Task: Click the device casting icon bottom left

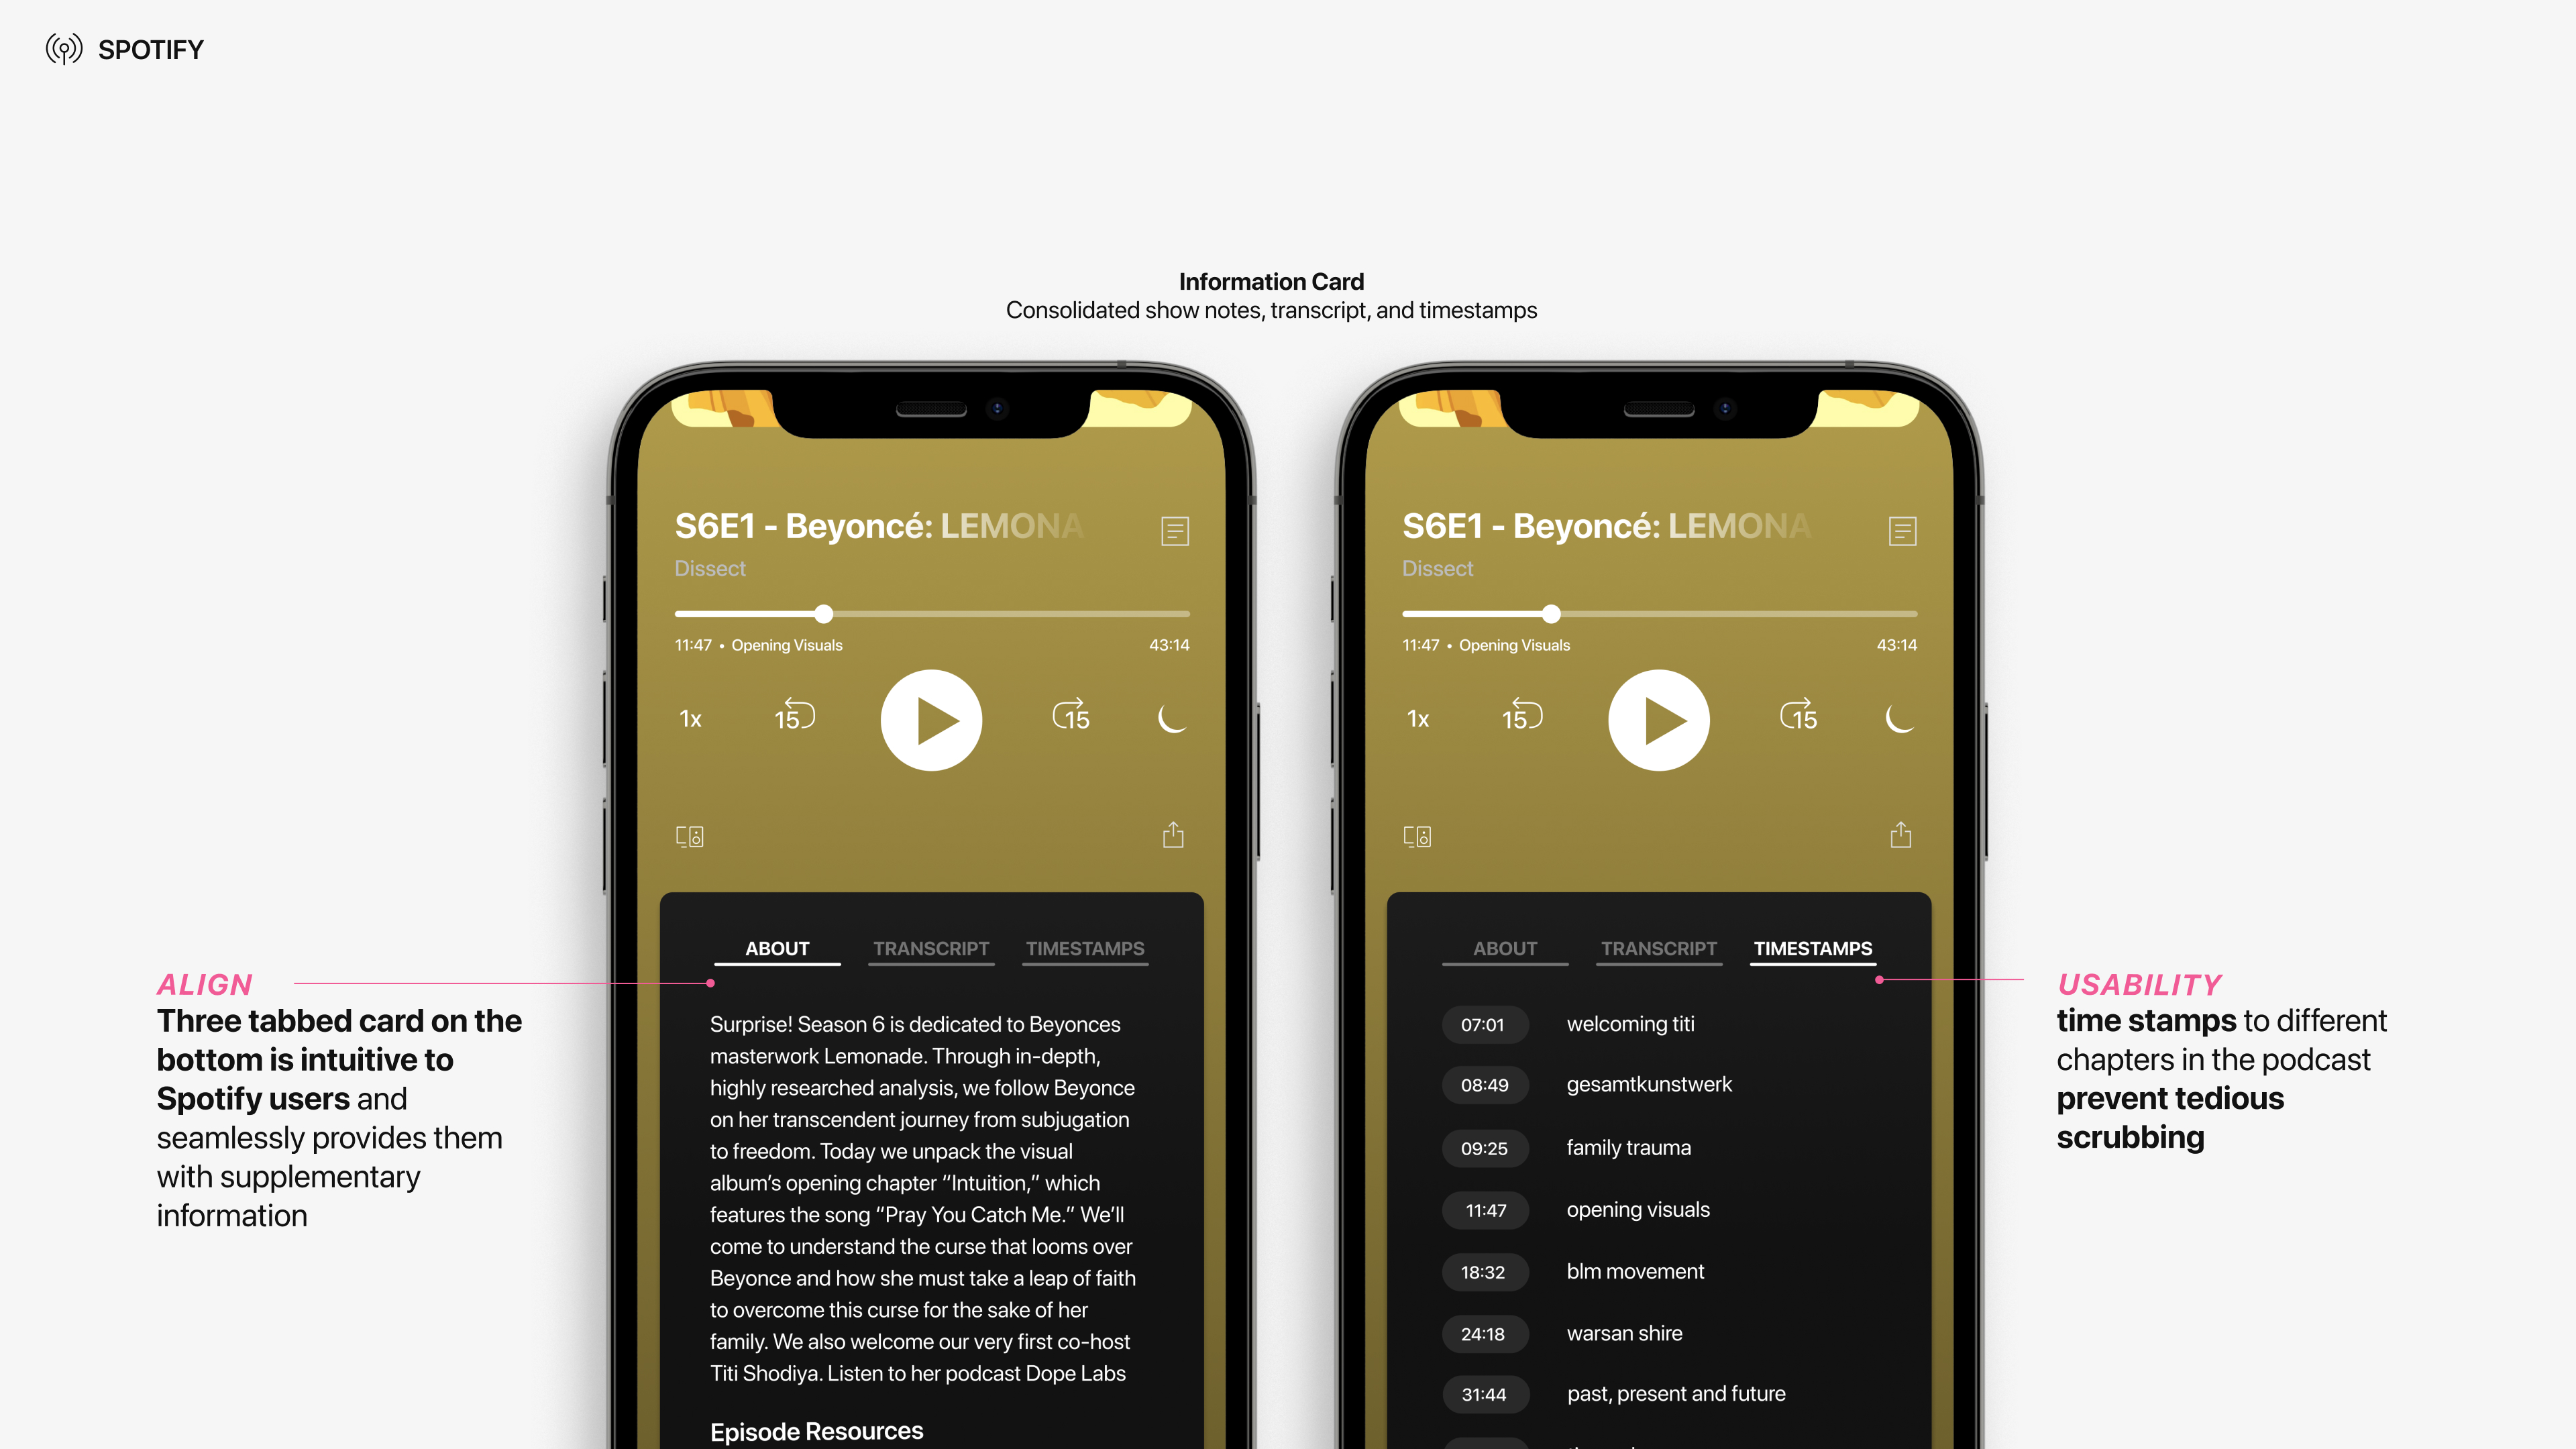Action: pos(690,837)
